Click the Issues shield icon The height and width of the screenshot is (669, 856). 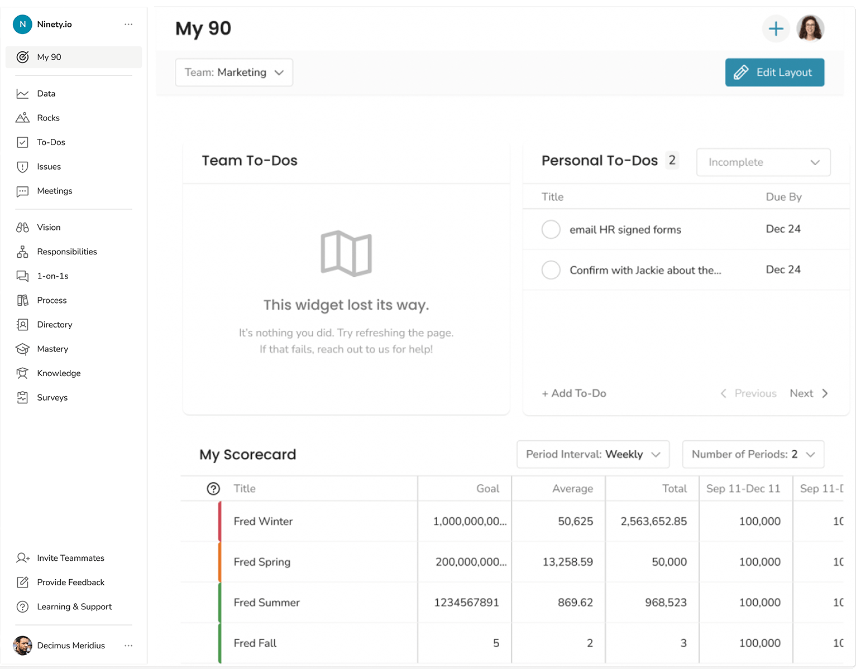pos(22,167)
